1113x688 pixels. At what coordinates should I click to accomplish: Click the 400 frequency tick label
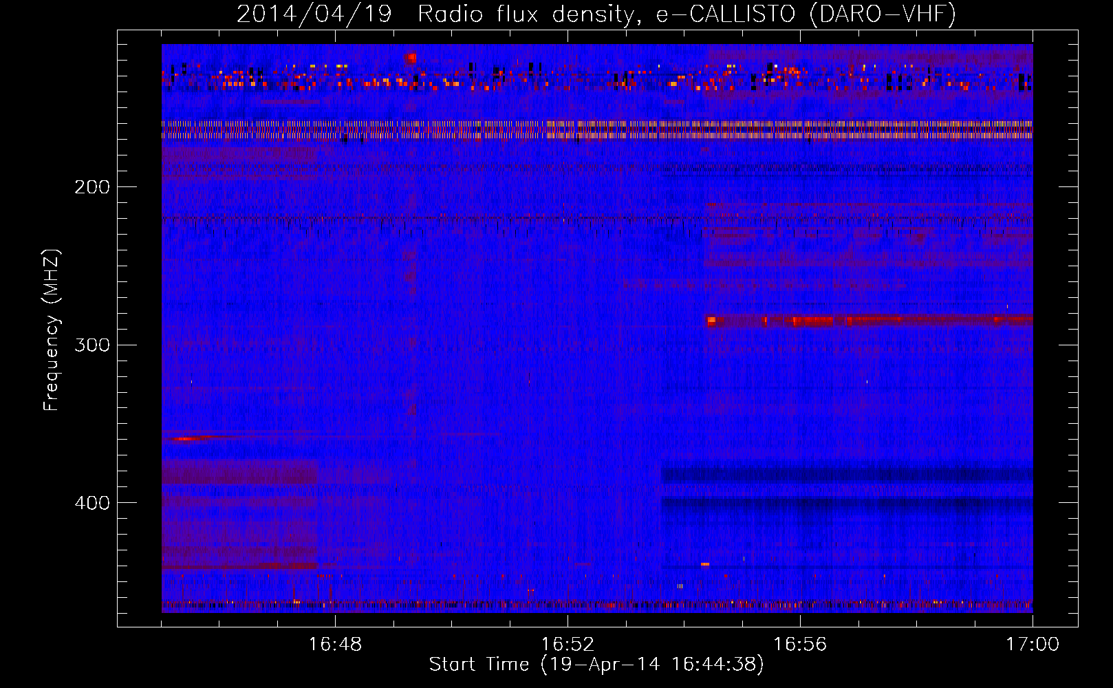(92, 503)
